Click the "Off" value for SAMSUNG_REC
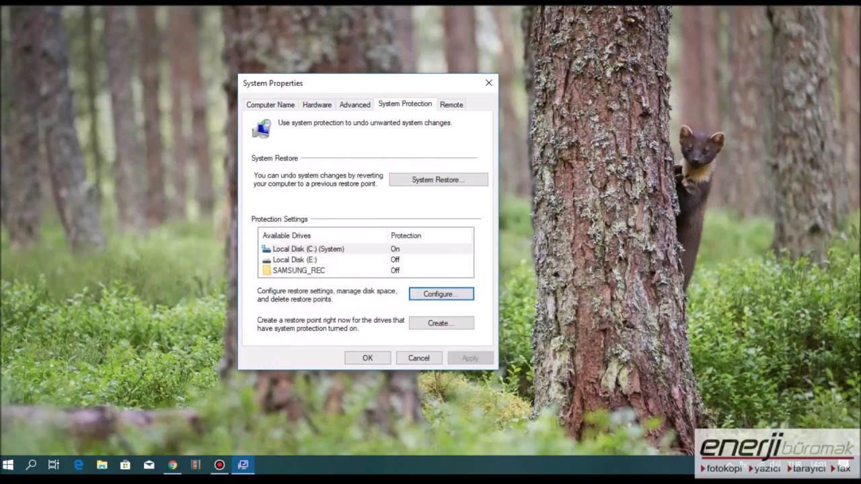 click(395, 270)
